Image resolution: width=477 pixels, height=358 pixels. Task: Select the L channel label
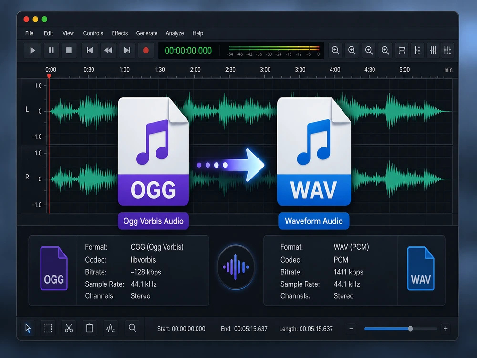(27, 109)
